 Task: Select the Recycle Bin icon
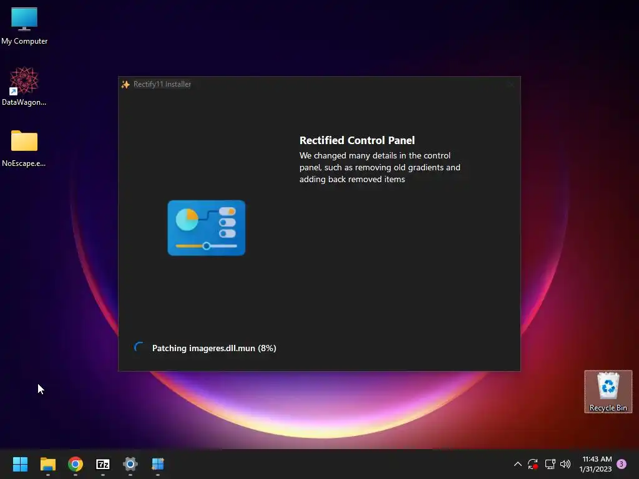[x=608, y=392]
